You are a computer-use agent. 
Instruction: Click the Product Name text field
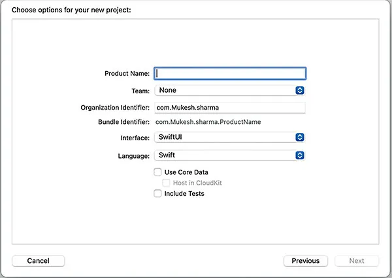click(x=229, y=74)
